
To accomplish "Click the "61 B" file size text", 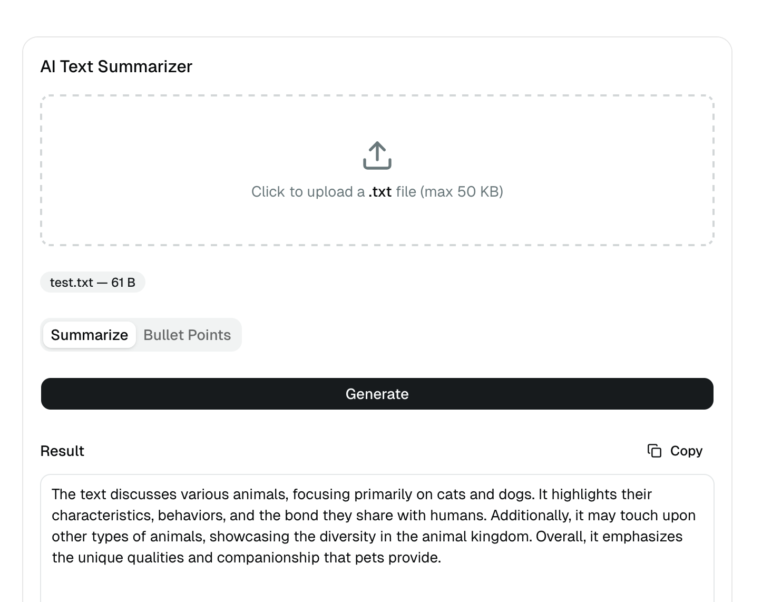I will [123, 283].
